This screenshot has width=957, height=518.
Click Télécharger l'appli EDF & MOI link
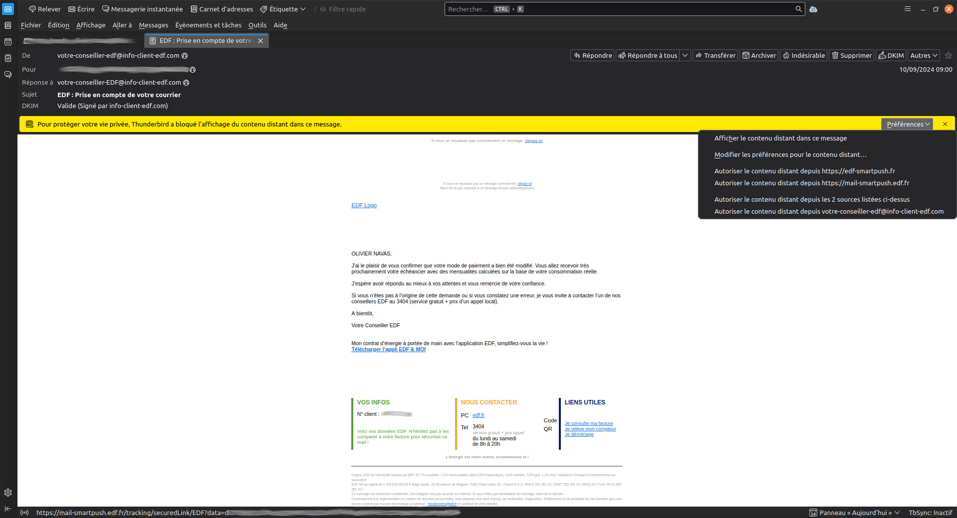[388, 350]
